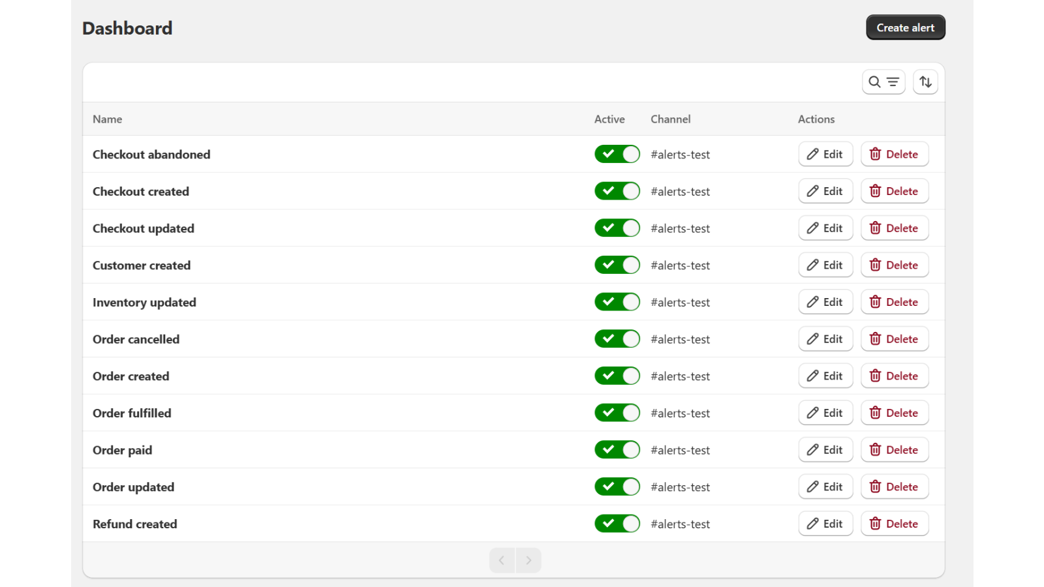This screenshot has height=587, width=1044.
Task: Click the pencil icon for Checkout abandoned
Action: pyautogui.click(x=813, y=154)
